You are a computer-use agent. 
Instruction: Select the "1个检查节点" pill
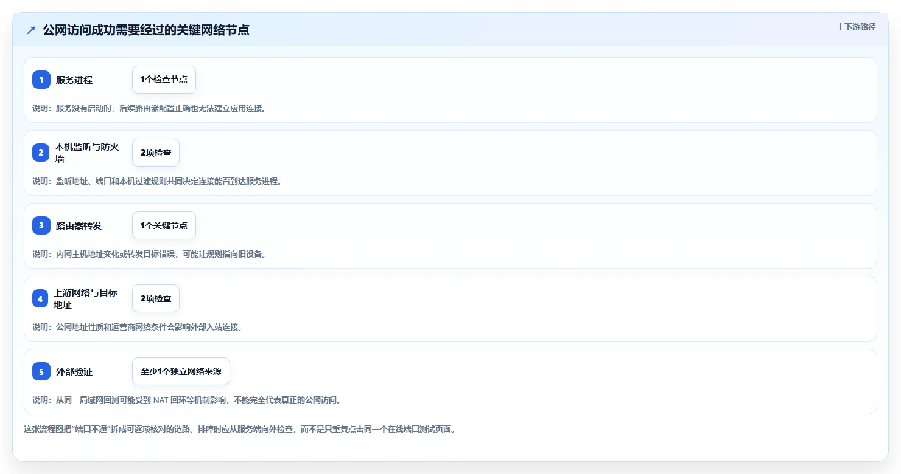click(164, 80)
